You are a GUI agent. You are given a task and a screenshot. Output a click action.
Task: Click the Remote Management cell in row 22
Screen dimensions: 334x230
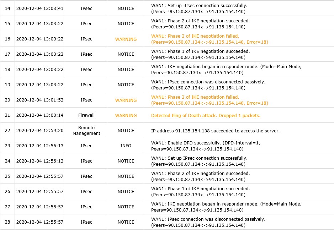(86, 130)
